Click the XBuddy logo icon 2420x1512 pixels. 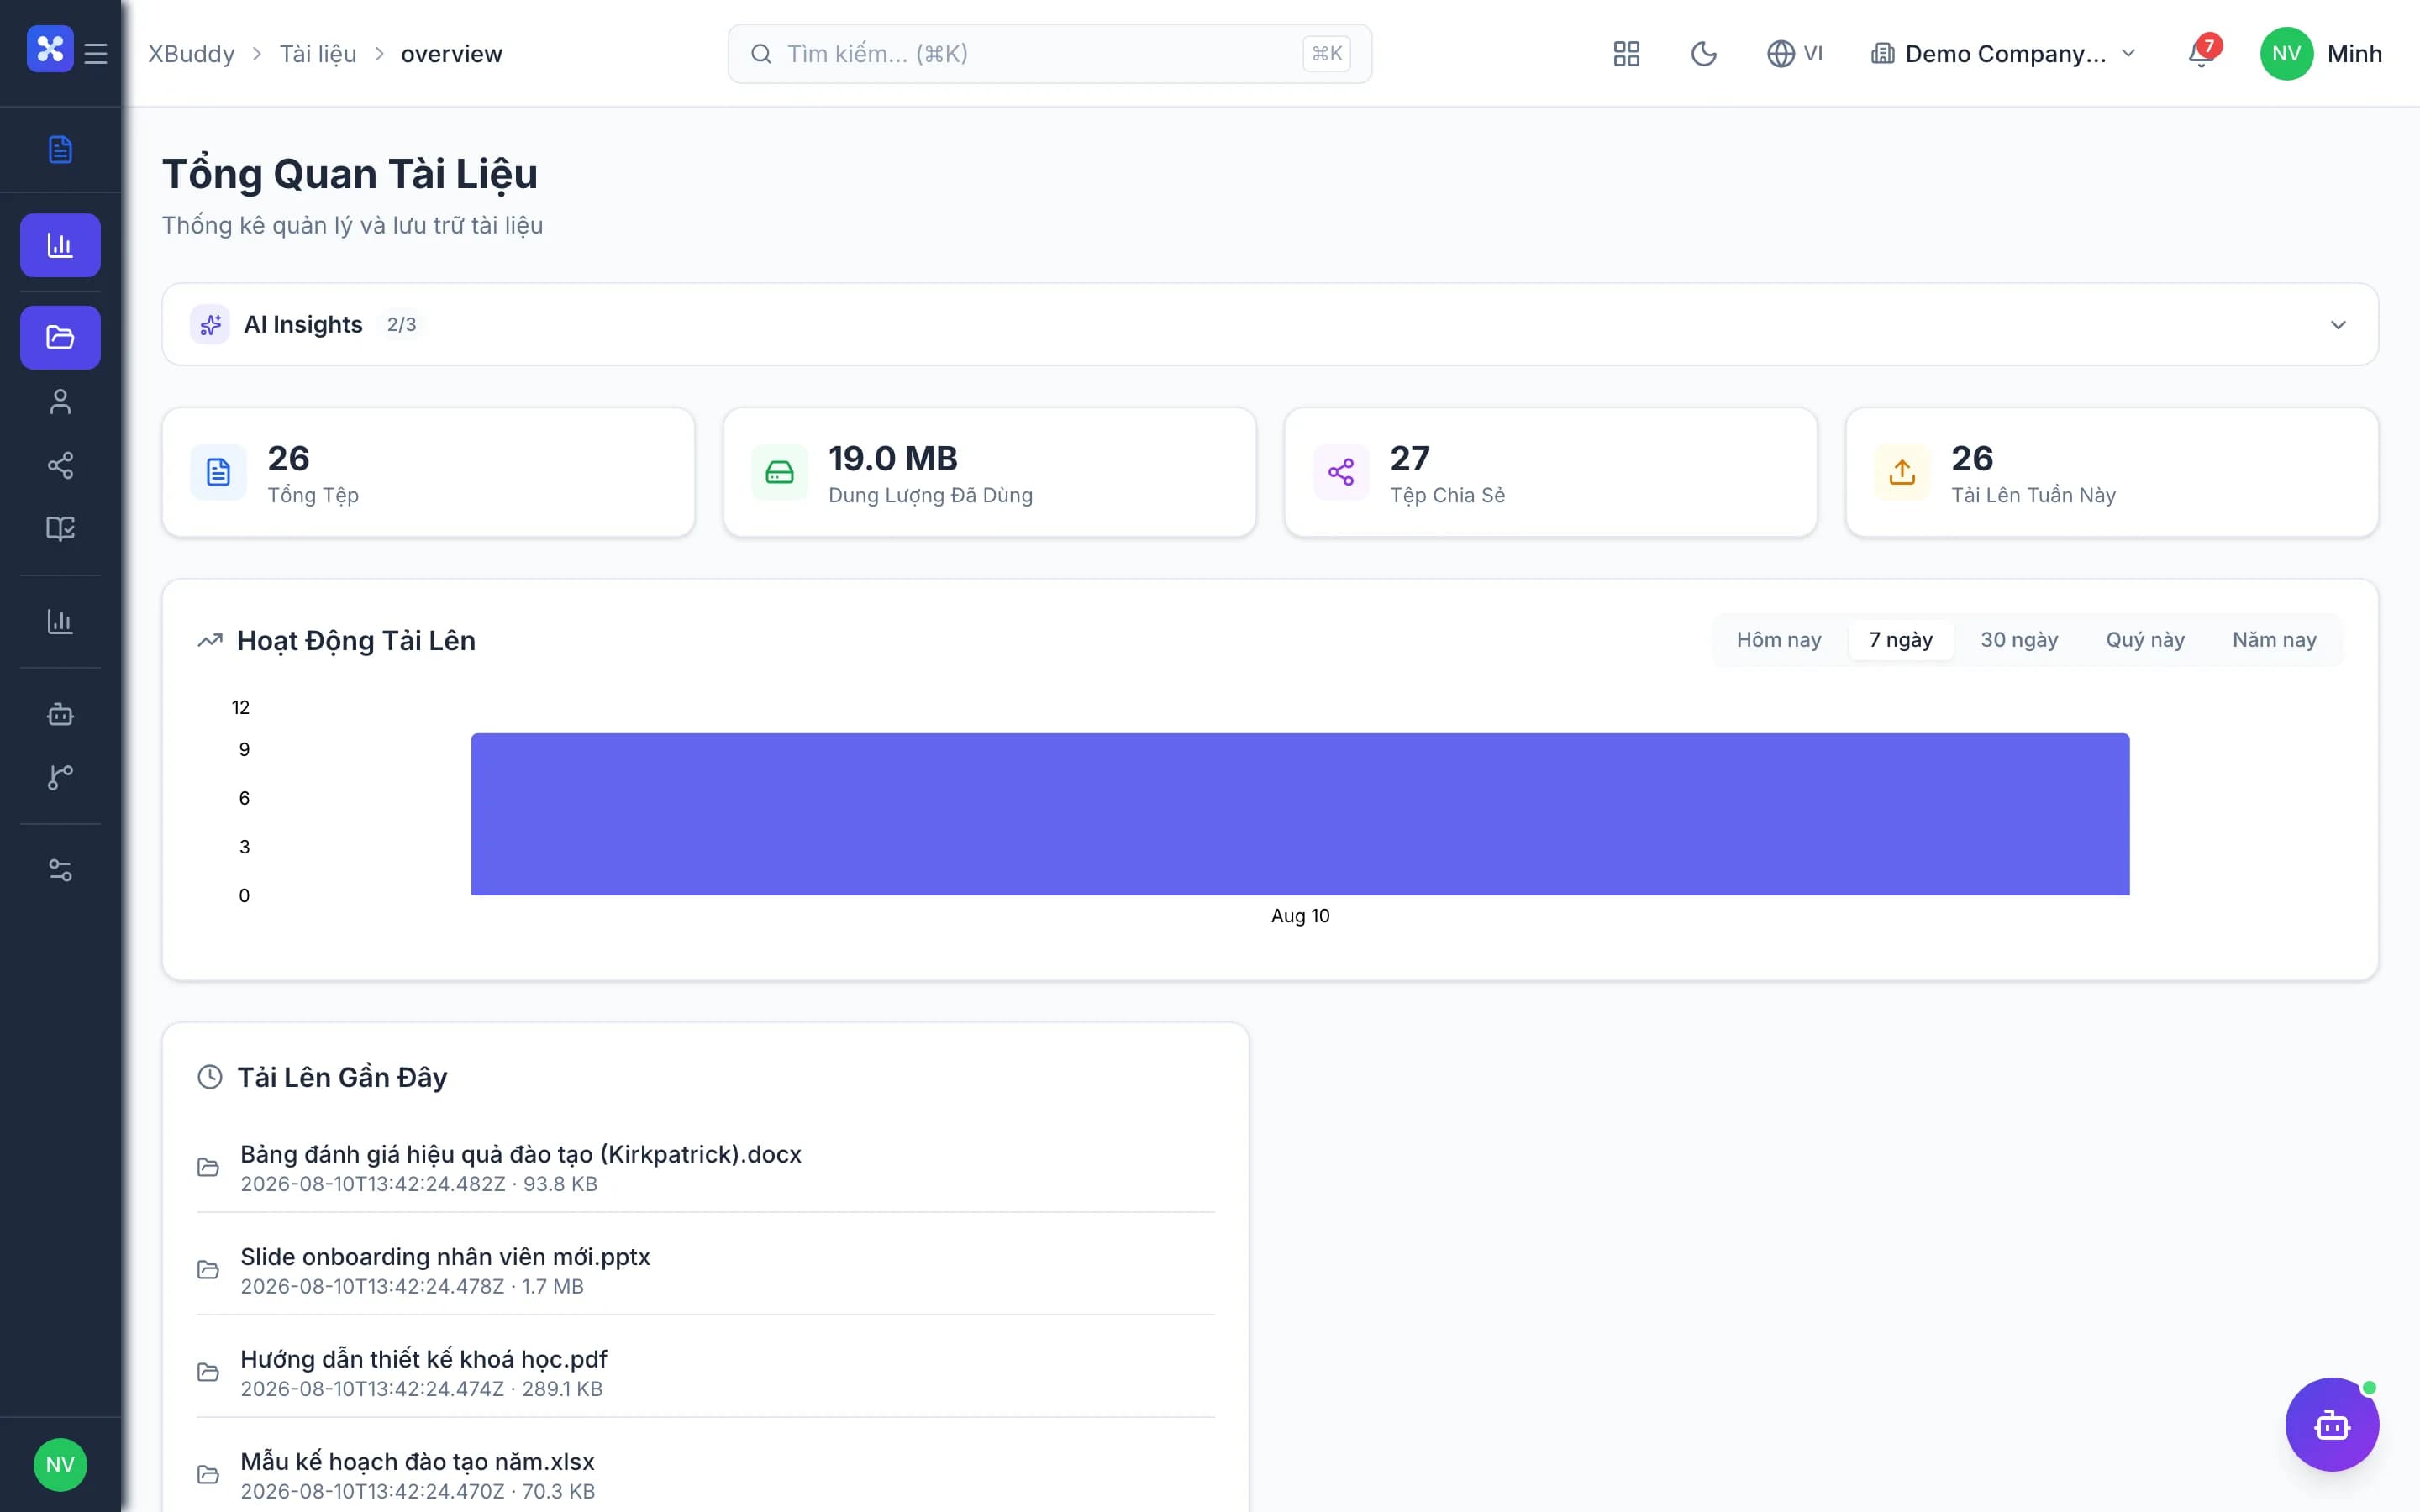coord(50,50)
